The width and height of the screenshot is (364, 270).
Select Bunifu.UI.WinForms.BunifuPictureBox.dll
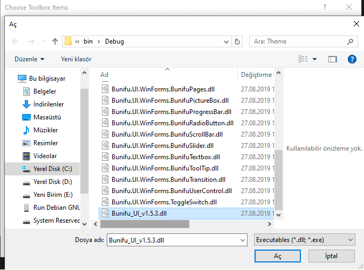point(170,101)
